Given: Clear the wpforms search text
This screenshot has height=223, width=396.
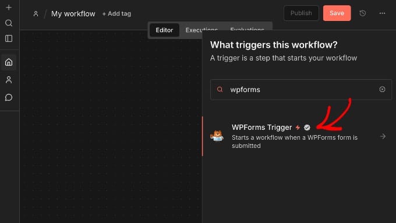Looking at the screenshot, I should [x=382, y=89].
